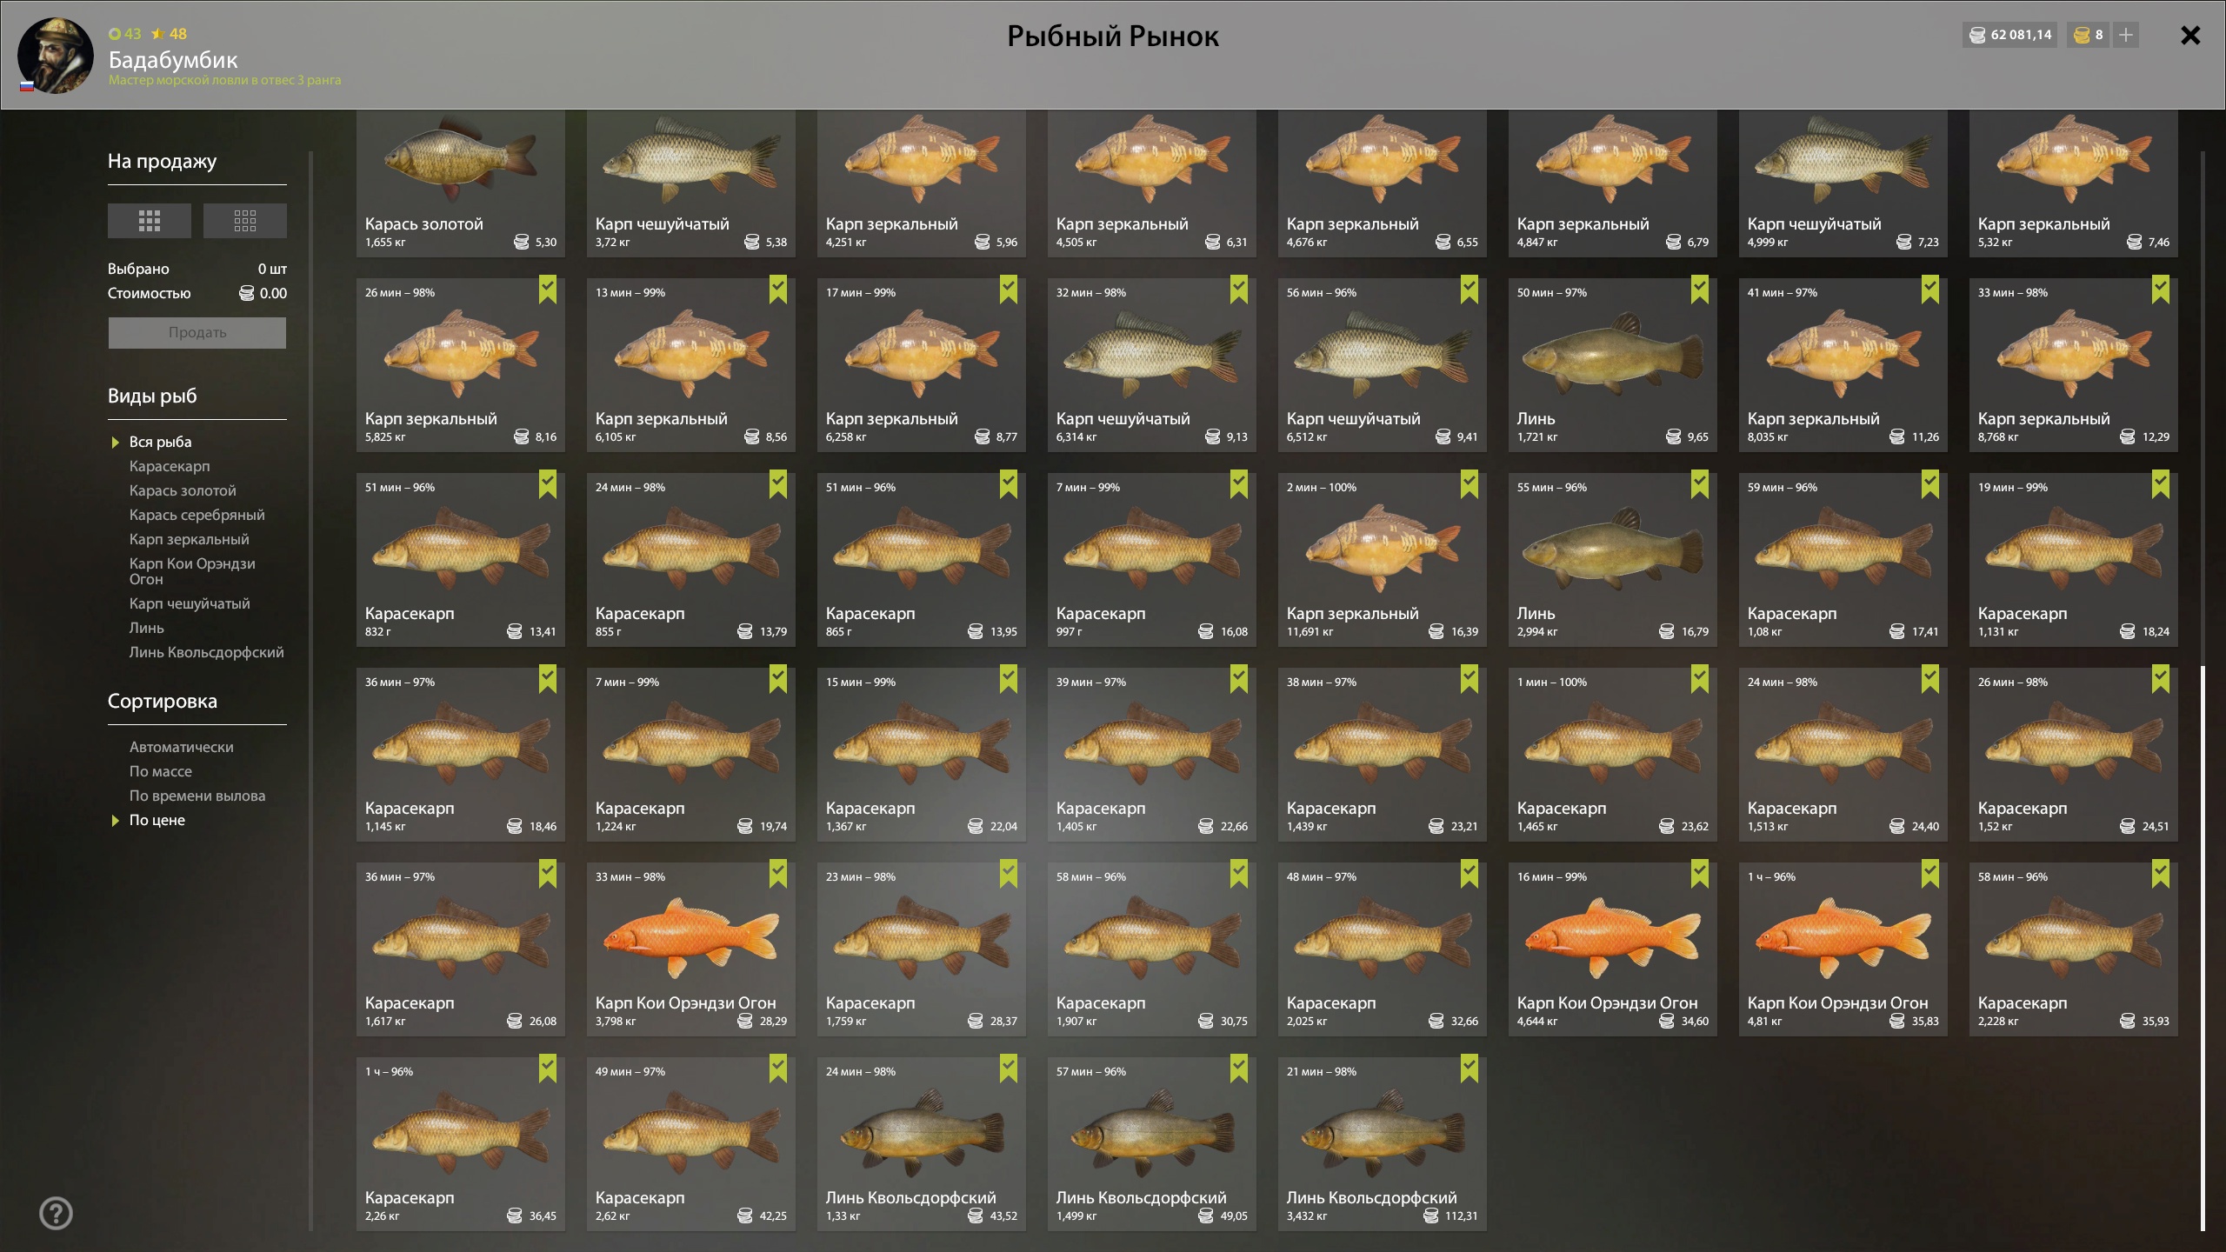2226x1252 pixels.
Task: Click the Продать button
Action: 197,333
